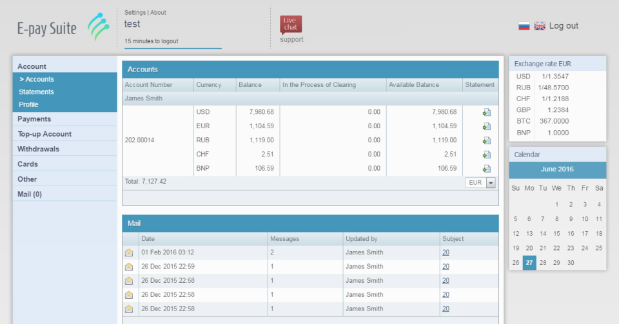Open Mail (0) in the sidebar
Image resolution: width=619 pixels, height=324 pixels.
point(30,194)
